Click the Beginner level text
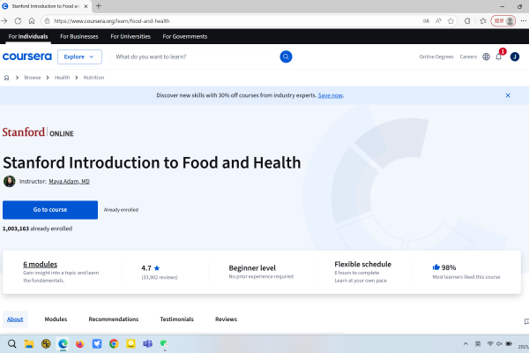 tap(252, 268)
